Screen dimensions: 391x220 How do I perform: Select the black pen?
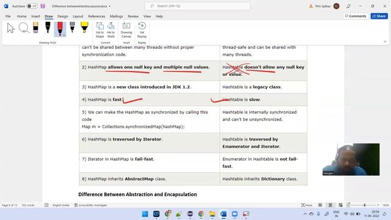tap(48, 28)
